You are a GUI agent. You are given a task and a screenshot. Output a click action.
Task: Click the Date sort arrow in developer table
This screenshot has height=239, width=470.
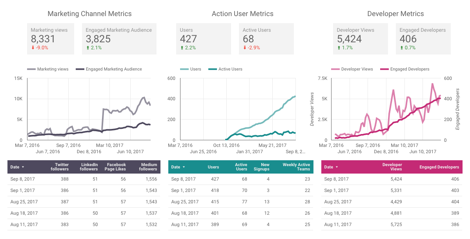(x=337, y=167)
